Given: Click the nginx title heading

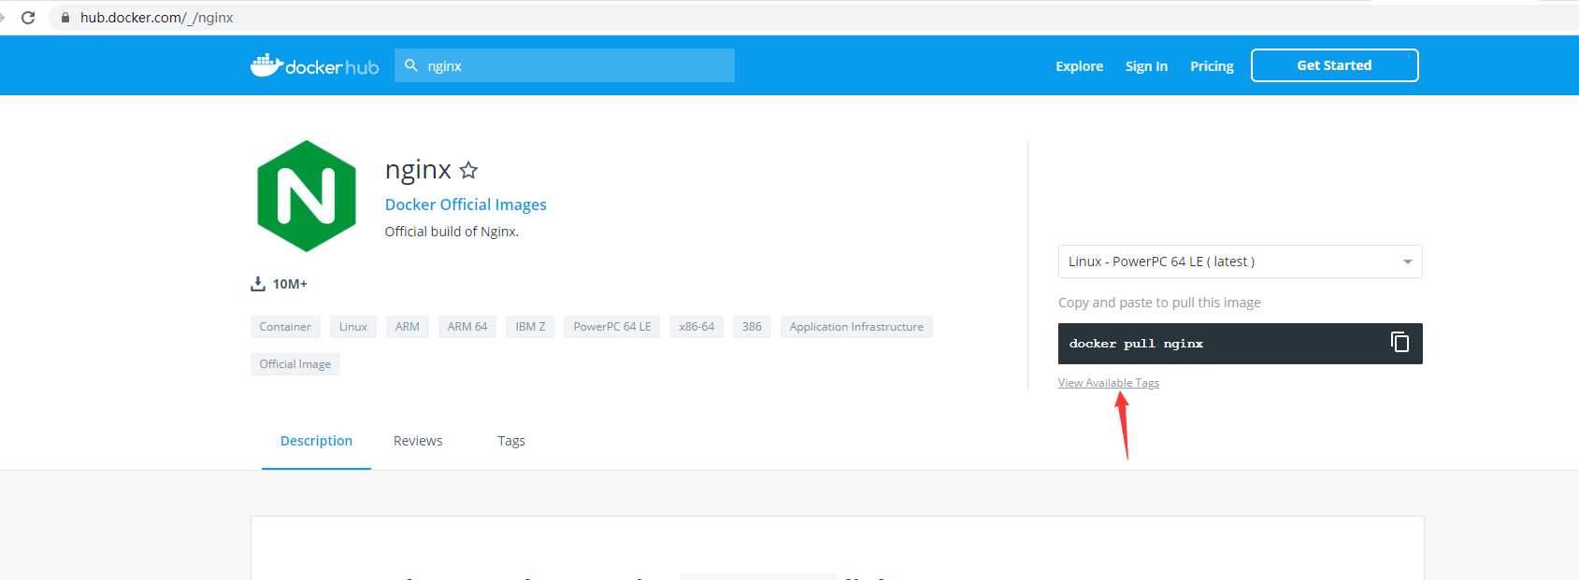Looking at the screenshot, I should (418, 170).
